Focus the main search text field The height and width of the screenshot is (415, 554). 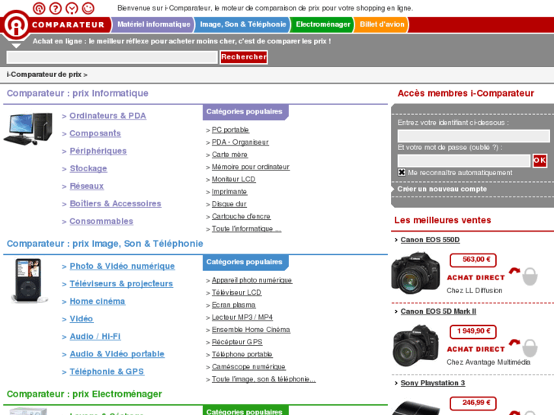112,57
